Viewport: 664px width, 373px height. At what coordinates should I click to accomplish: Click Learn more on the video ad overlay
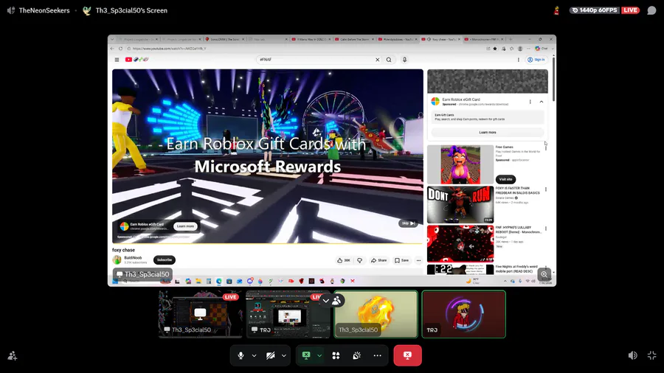click(185, 226)
